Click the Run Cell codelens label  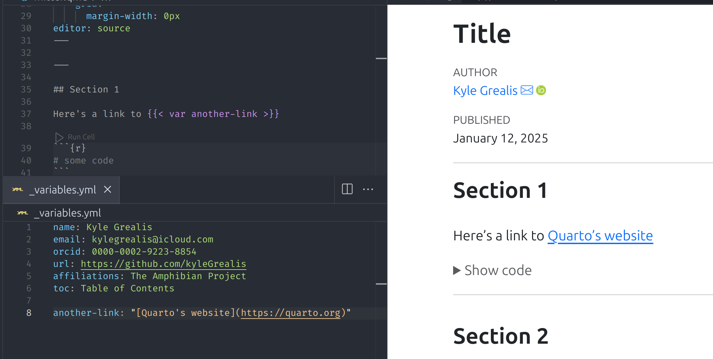pyautogui.click(x=81, y=137)
